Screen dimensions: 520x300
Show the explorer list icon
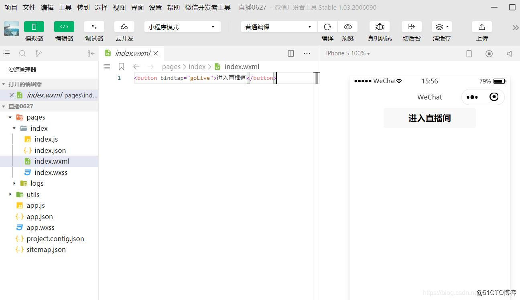click(6, 53)
